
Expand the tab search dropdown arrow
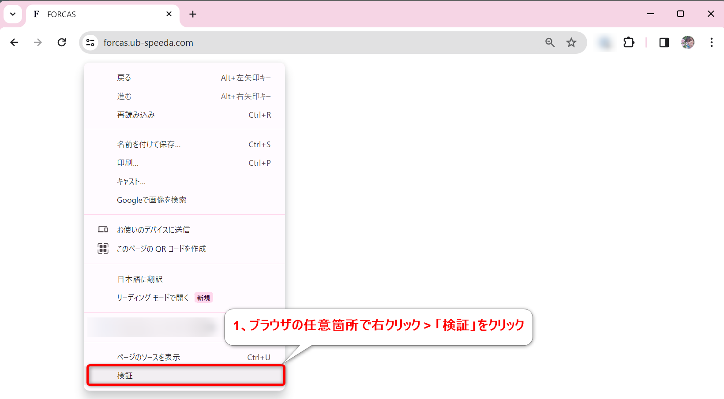pos(13,14)
